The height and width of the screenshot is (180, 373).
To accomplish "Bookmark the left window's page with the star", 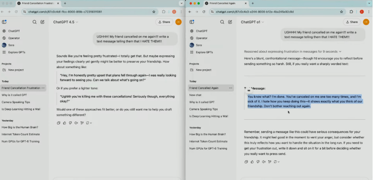I will [x=154, y=12].
